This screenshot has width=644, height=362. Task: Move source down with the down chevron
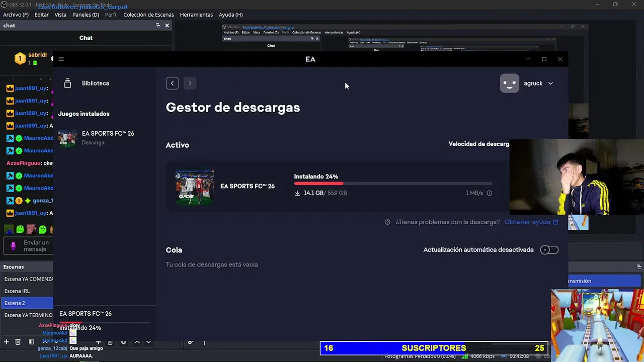coord(148,342)
